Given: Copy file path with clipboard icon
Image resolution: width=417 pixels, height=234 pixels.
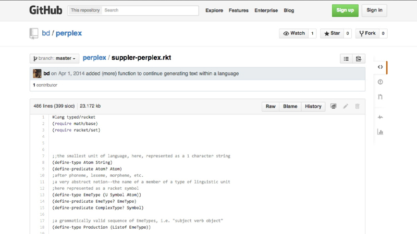Looking at the screenshot, I should pyautogui.click(x=359, y=59).
